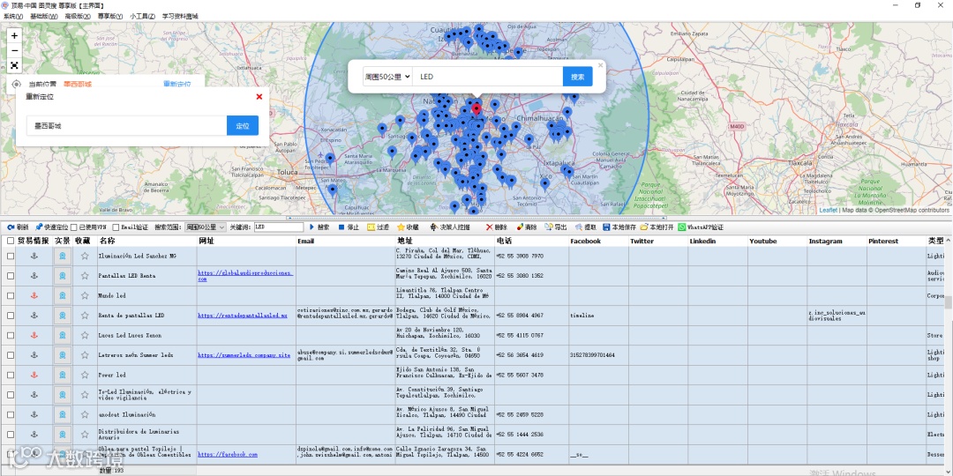The height and width of the screenshot is (476, 953).
Task: Open street view for Renta de pantallas LED
Action: (62, 316)
